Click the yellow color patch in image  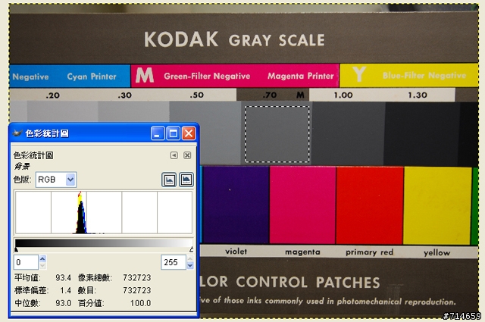coord(437,205)
